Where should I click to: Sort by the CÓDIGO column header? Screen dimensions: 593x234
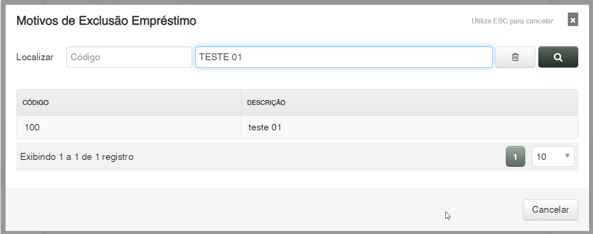(x=36, y=103)
